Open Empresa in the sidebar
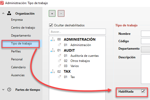 coord(17,20)
